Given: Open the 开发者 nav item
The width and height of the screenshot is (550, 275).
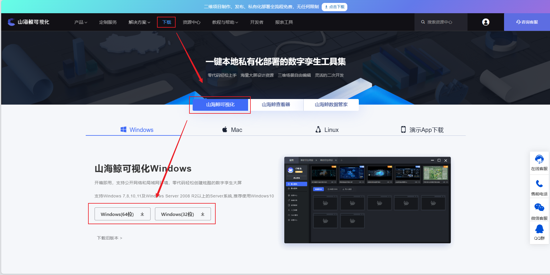Looking at the screenshot, I should 257,22.
